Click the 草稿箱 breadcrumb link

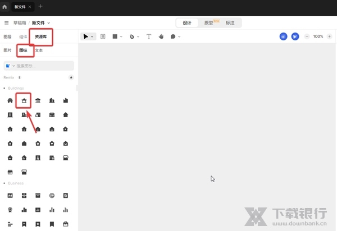[20, 23]
